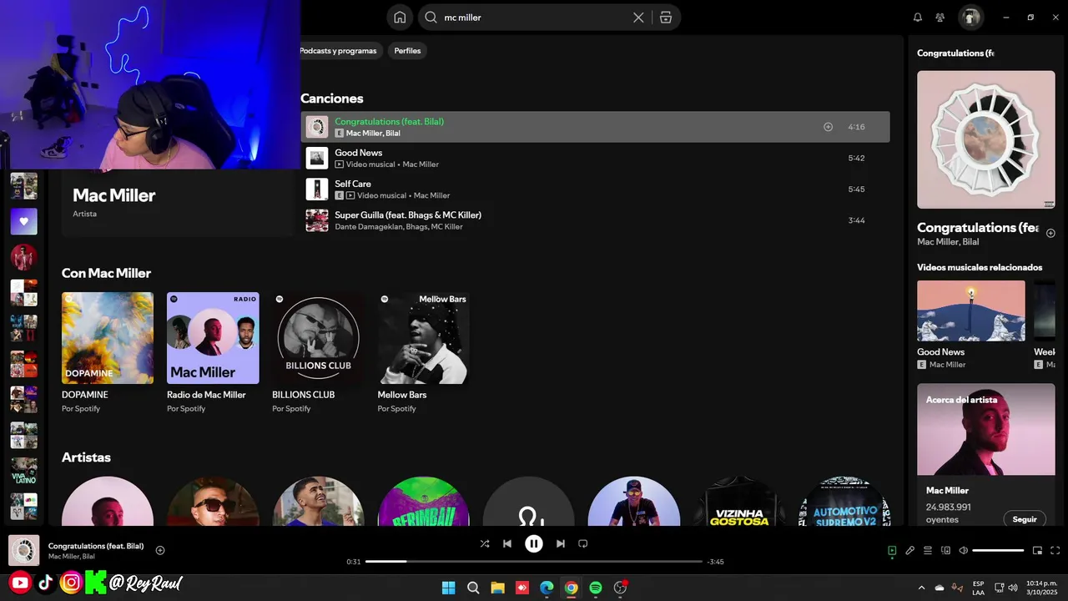The height and width of the screenshot is (601, 1068).
Task: Open Connect to a device
Action: tap(945, 550)
